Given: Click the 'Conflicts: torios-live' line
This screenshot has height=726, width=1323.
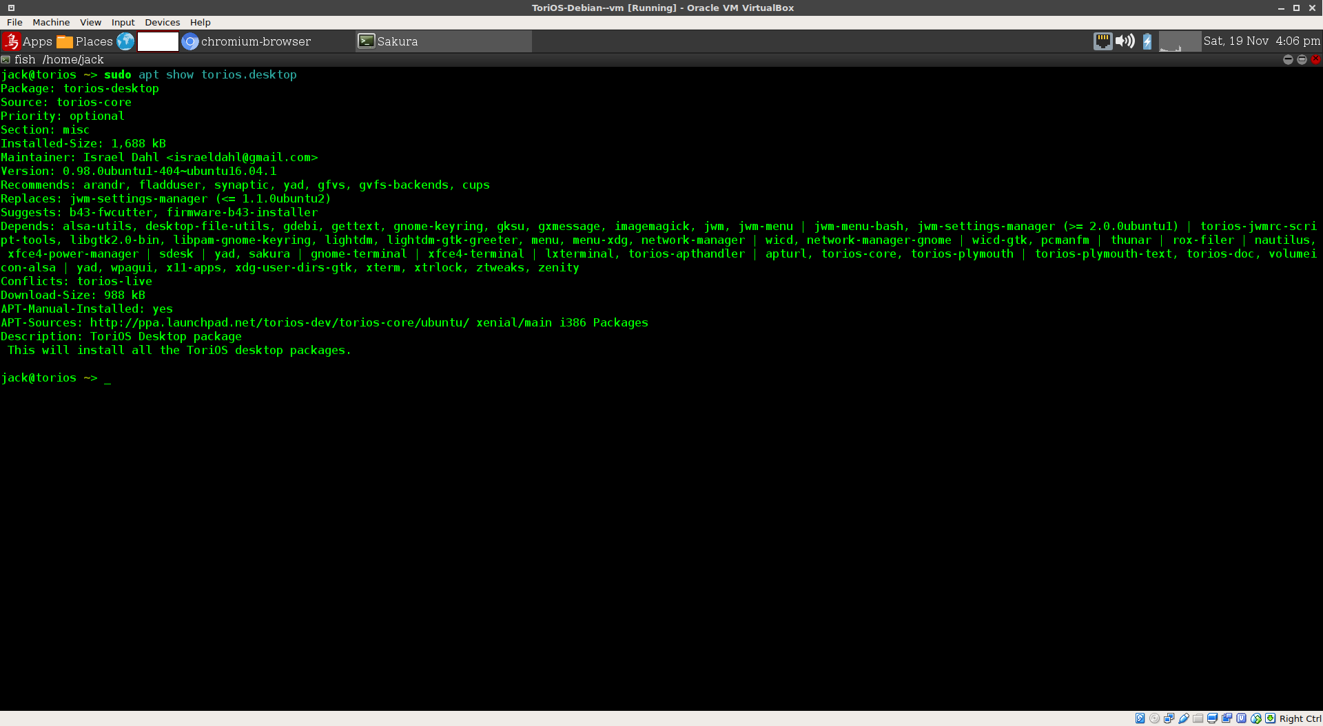Looking at the screenshot, I should [76, 281].
